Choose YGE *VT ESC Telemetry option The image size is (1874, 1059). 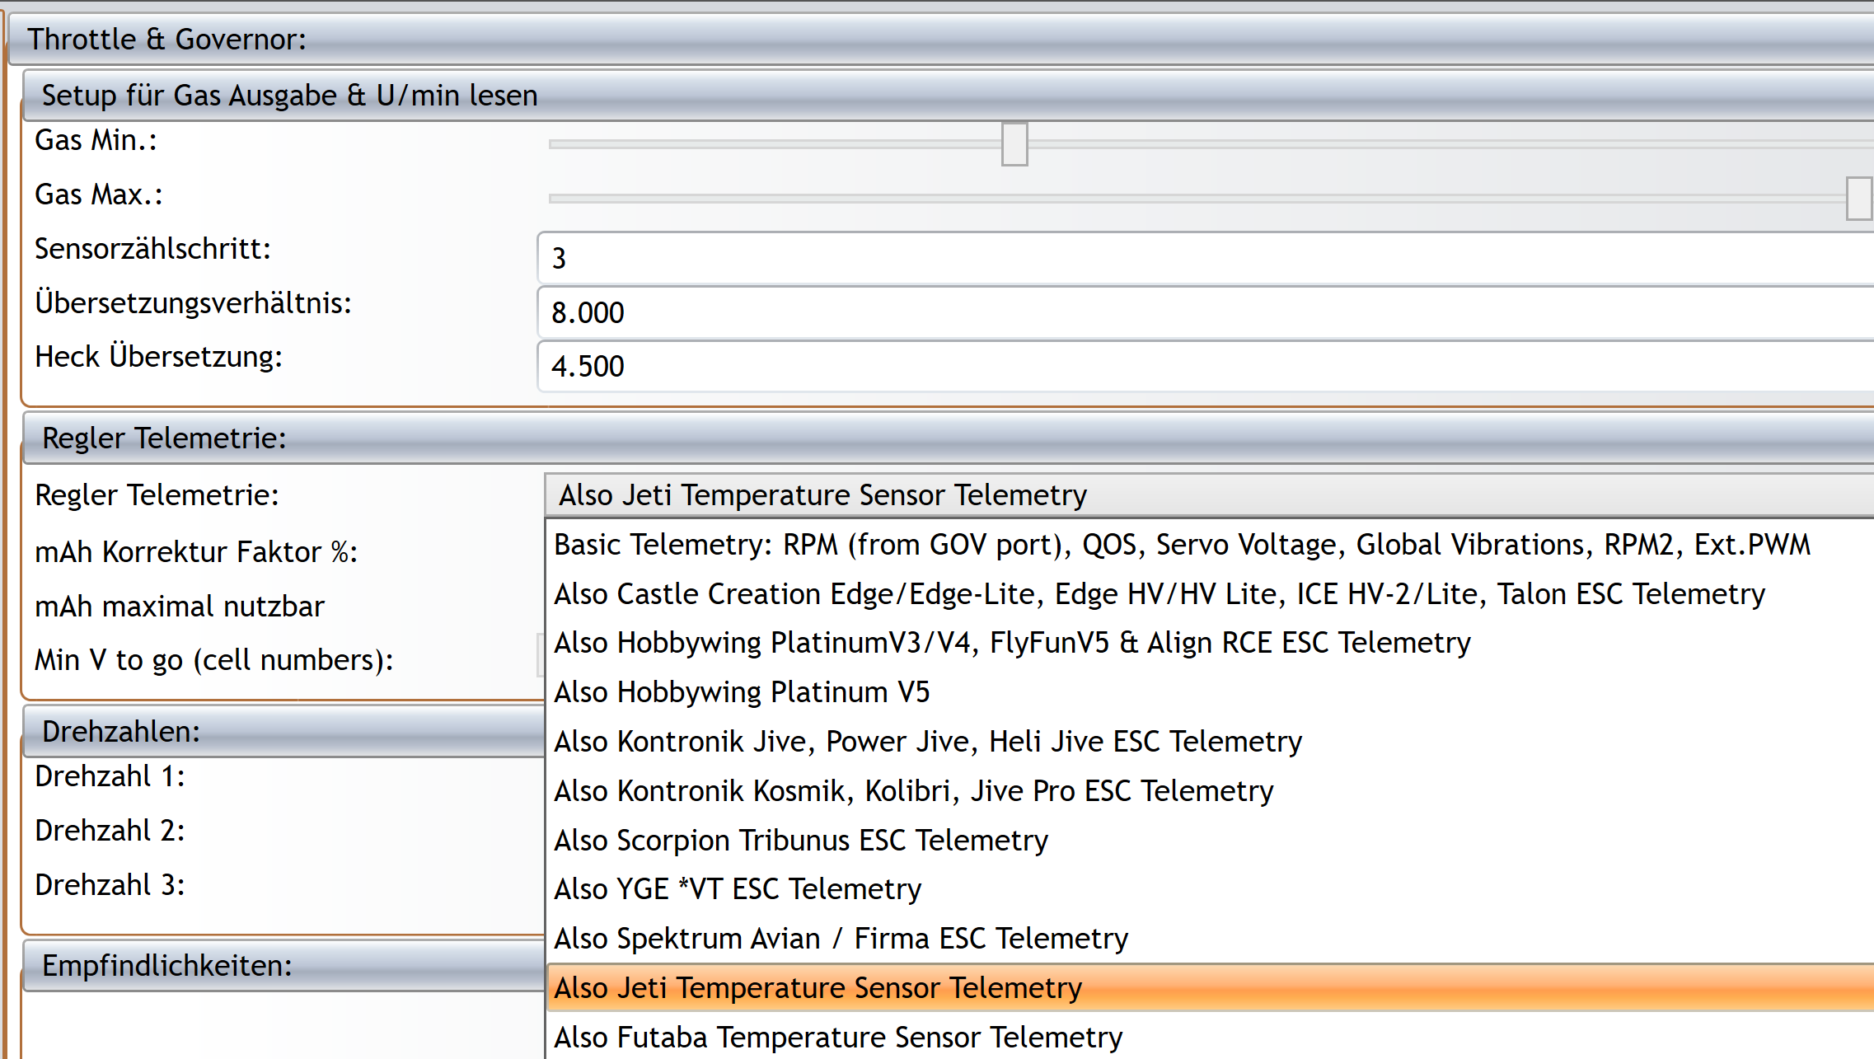(x=737, y=889)
